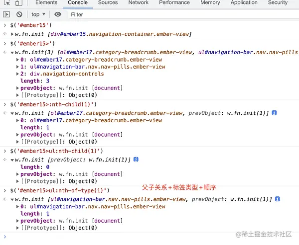Select the Security tab
Screen dimensions: 299x245
[x=278, y=2]
